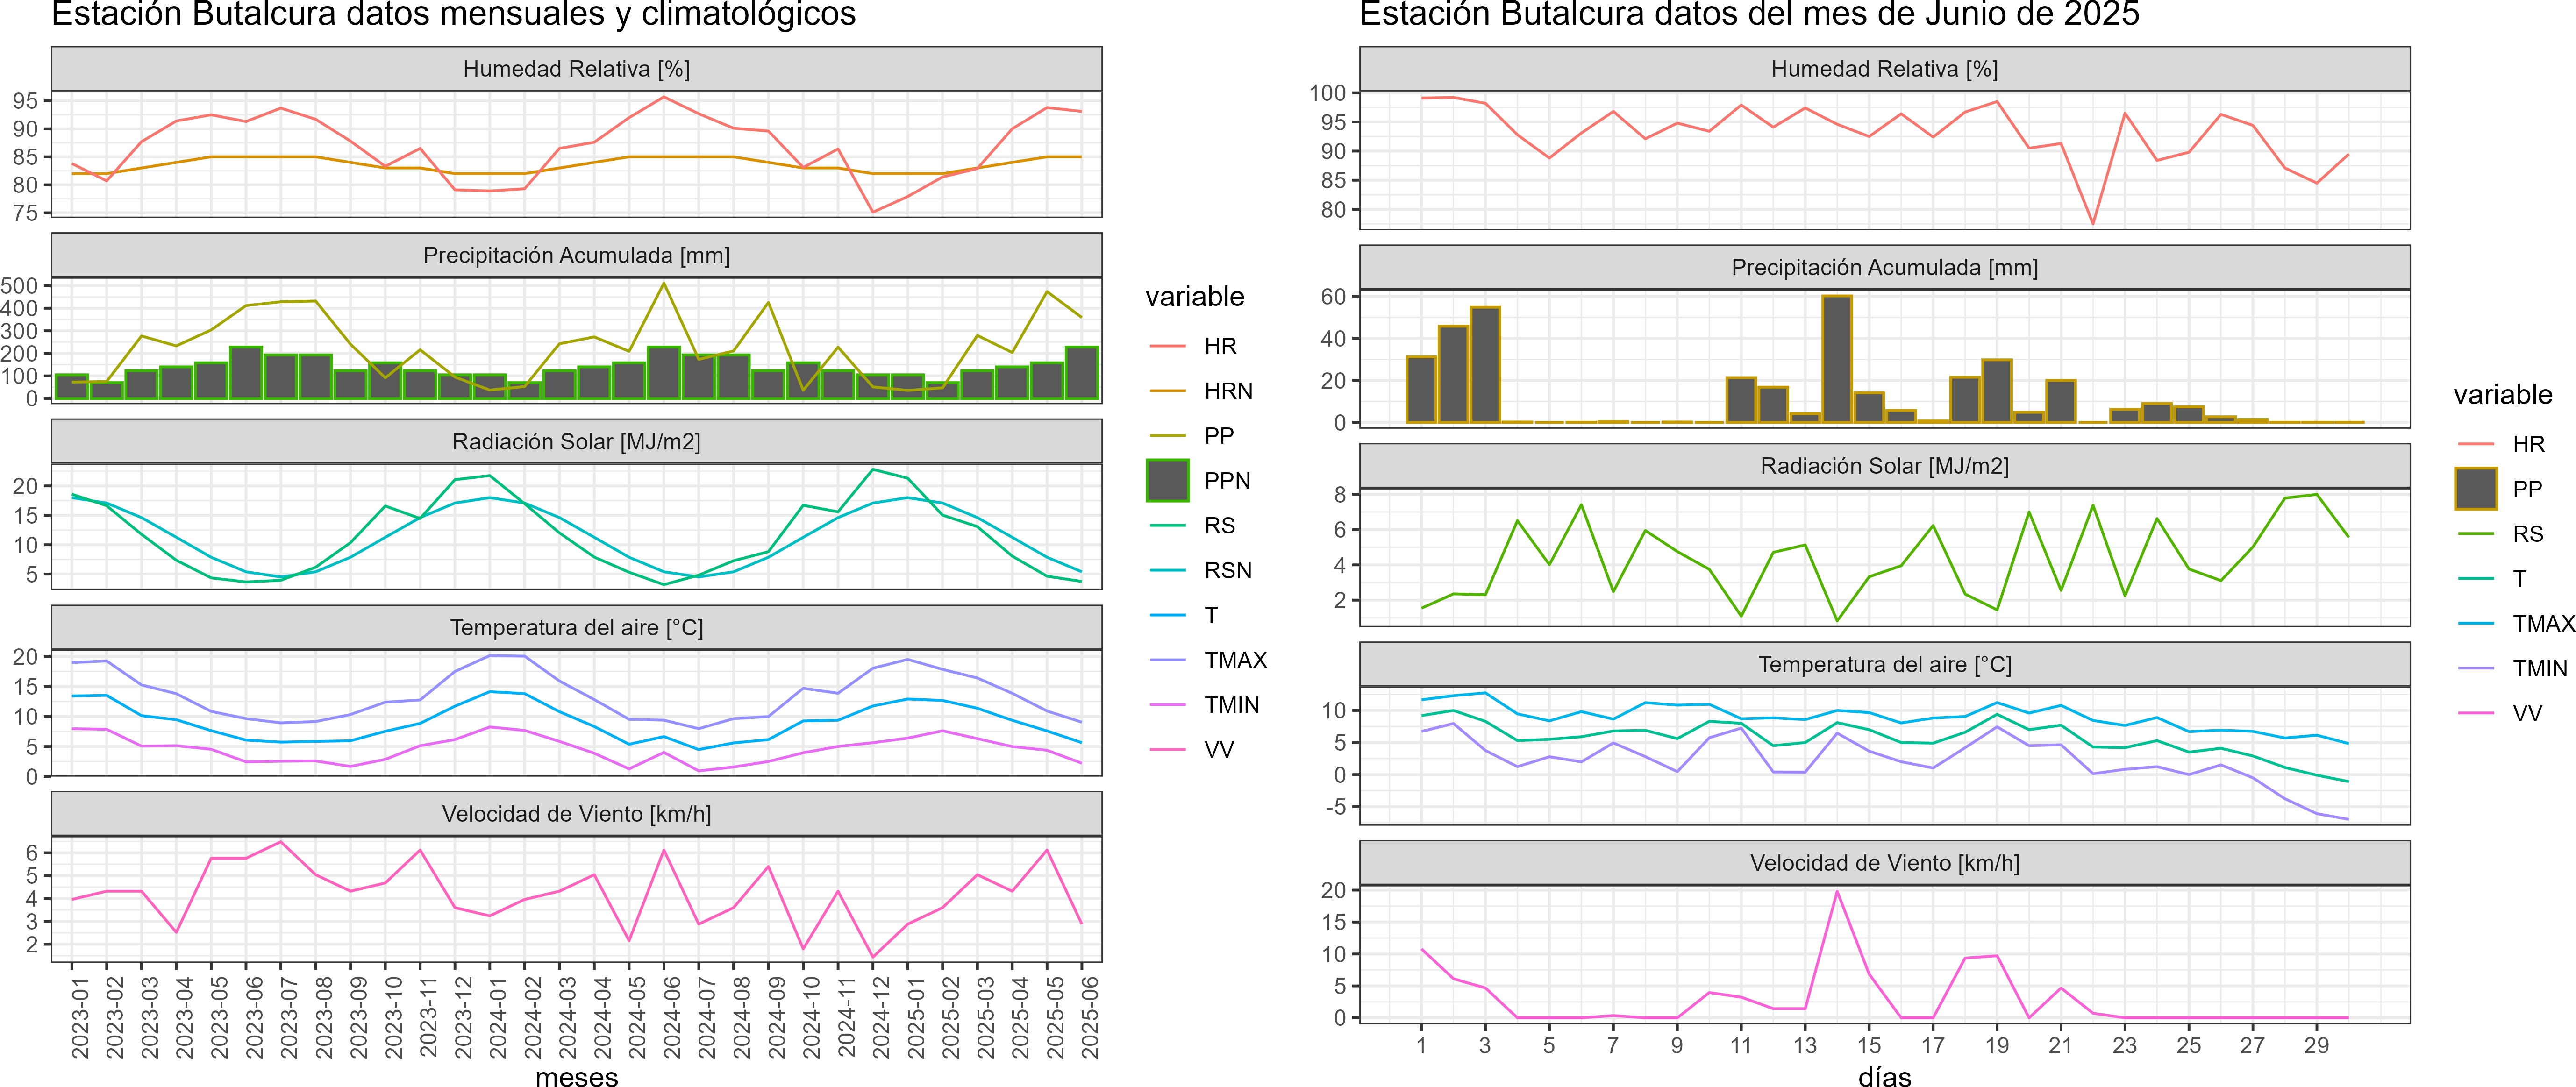Click day 15 tick label on daily axis
The height and width of the screenshot is (1087, 2576).
(x=1869, y=1045)
